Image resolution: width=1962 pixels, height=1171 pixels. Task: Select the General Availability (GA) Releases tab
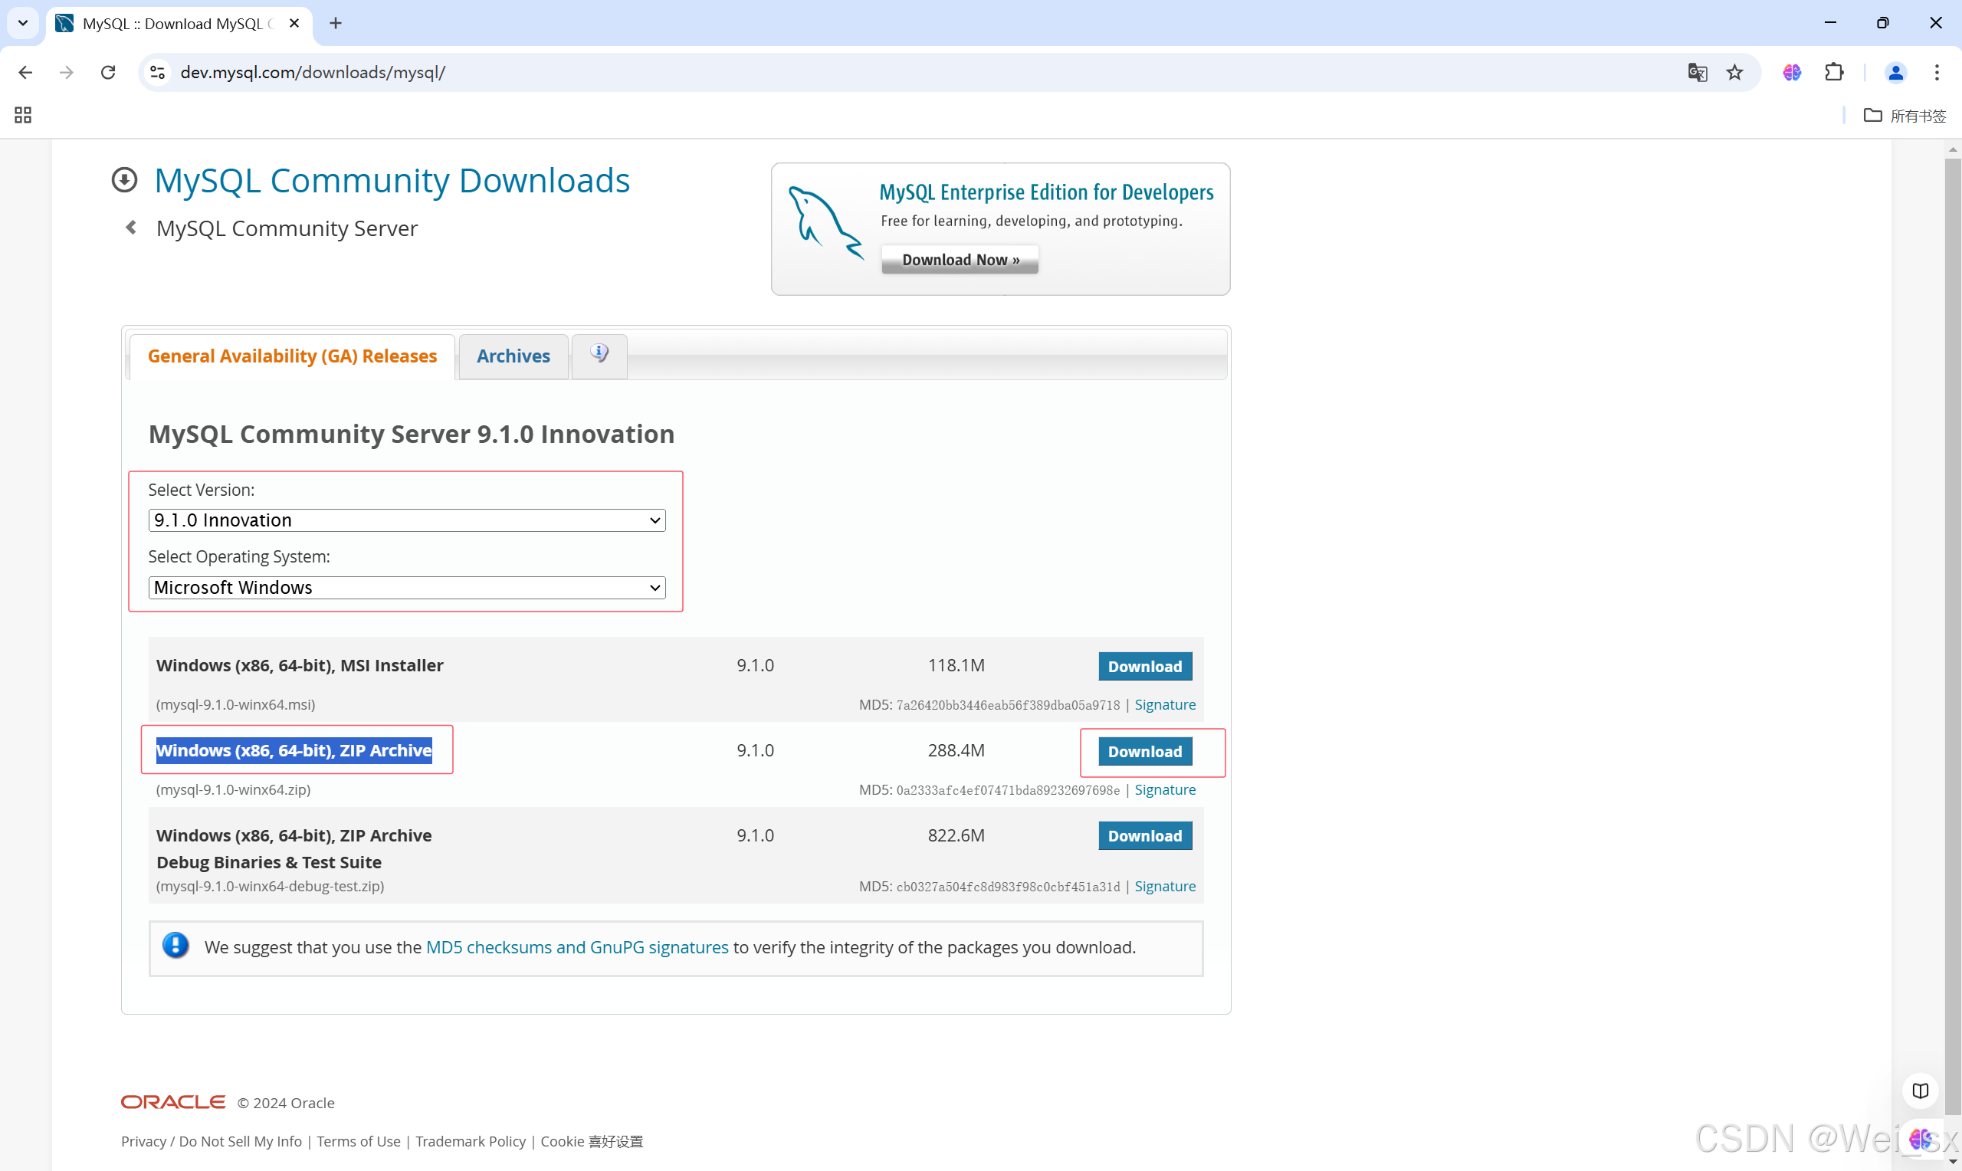click(292, 356)
